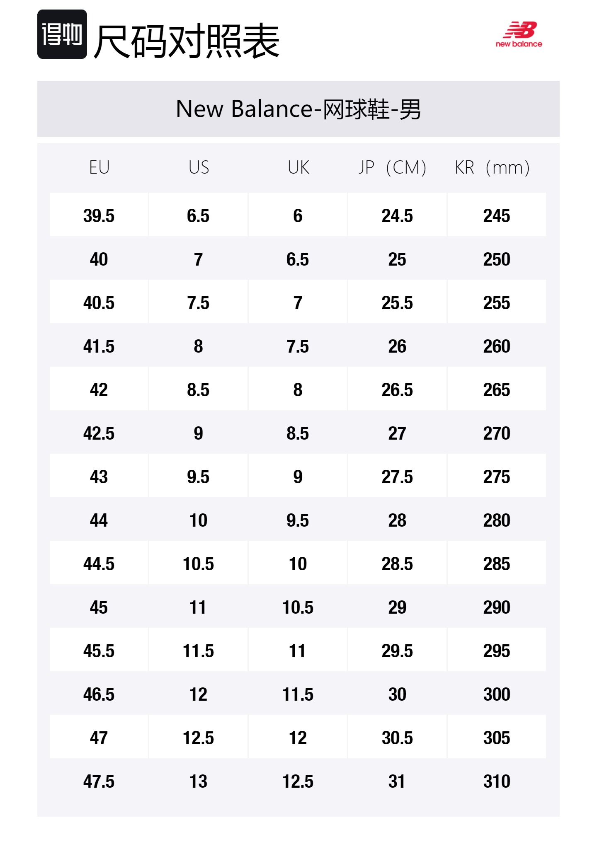597x849 pixels.
Task: Click the JP 25.5 size cell
Action: (x=397, y=303)
